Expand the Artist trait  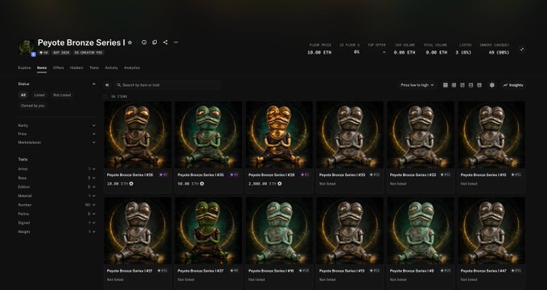coord(56,169)
